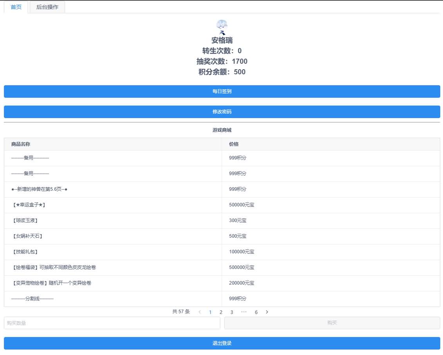Go to page 2 of shop list
This screenshot has width=443, height=355.
221,312
